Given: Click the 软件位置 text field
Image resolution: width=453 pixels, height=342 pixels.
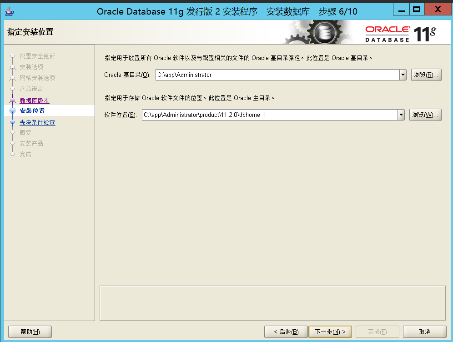Looking at the screenshot, I should pyautogui.click(x=270, y=115).
